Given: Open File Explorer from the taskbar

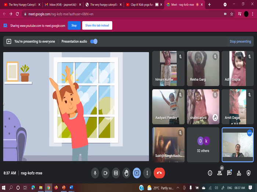Looking at the screenshot, I should tap(41, 188).
